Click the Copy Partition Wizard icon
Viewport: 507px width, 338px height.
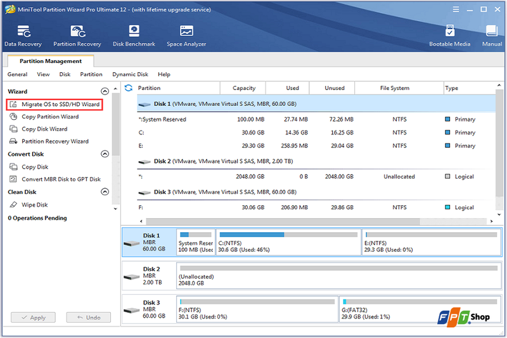[x=13, y=117]
